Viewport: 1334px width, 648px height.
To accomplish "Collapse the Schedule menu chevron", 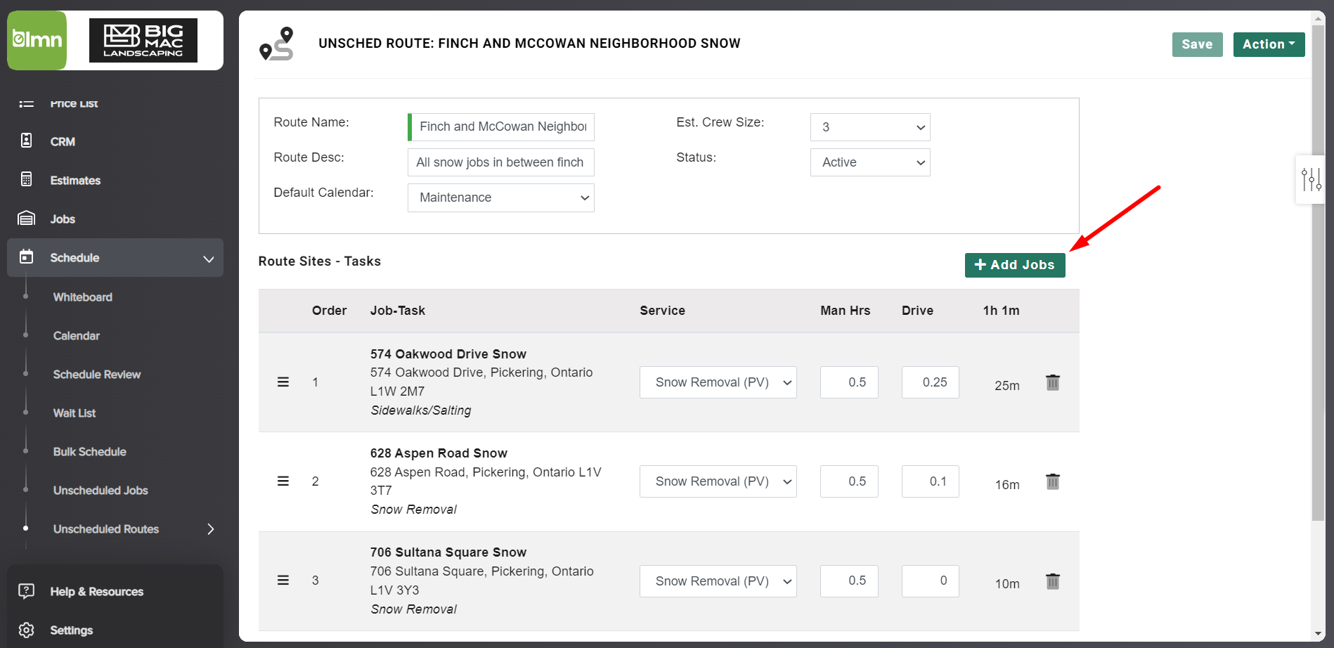I will 209,259.
